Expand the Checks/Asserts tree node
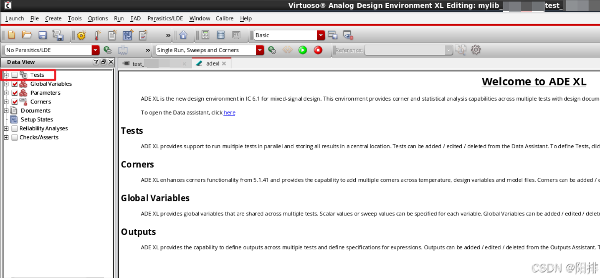The width and height of the screenshot is (600, 278). click(6, 137)
